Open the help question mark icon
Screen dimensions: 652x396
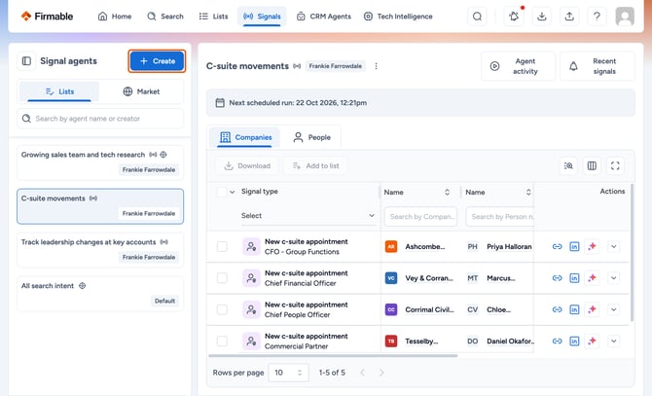click(597, 17)
